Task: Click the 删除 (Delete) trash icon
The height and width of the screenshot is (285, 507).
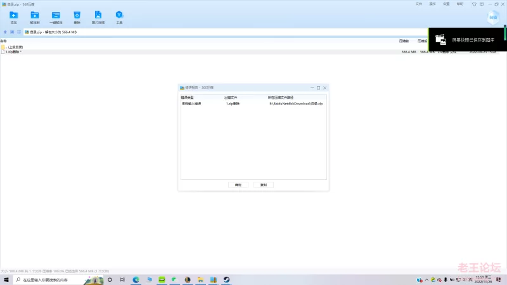Action: point(77,17)
